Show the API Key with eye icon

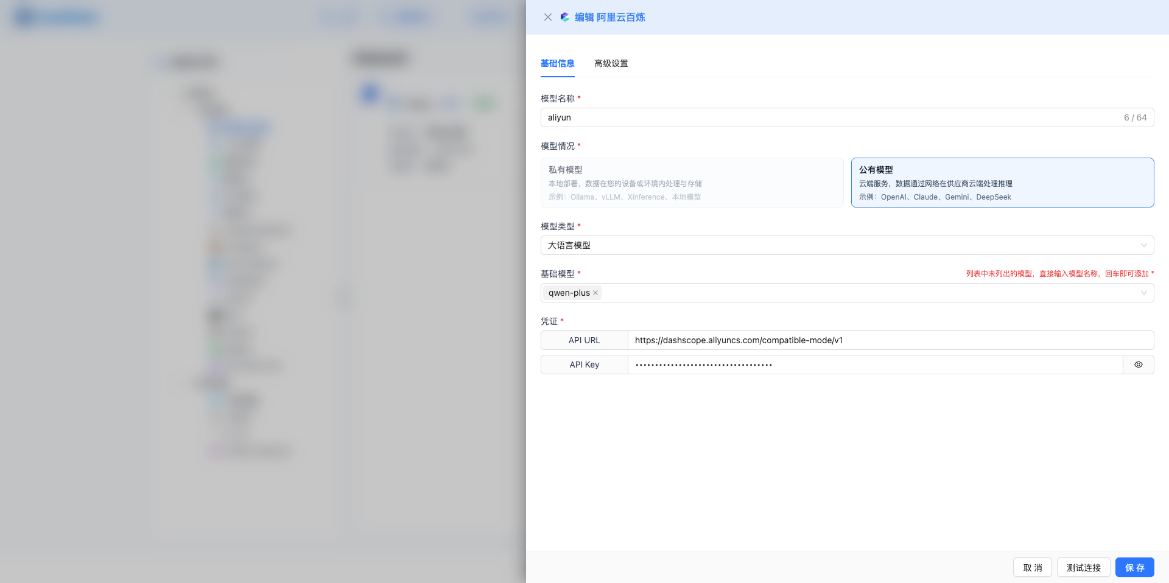point(1138,365)
